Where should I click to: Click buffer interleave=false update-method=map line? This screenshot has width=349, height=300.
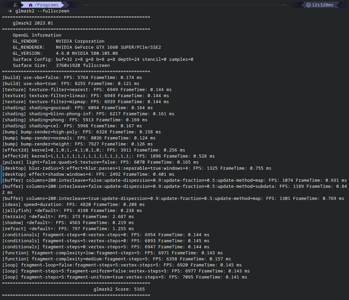pos(174,180)
